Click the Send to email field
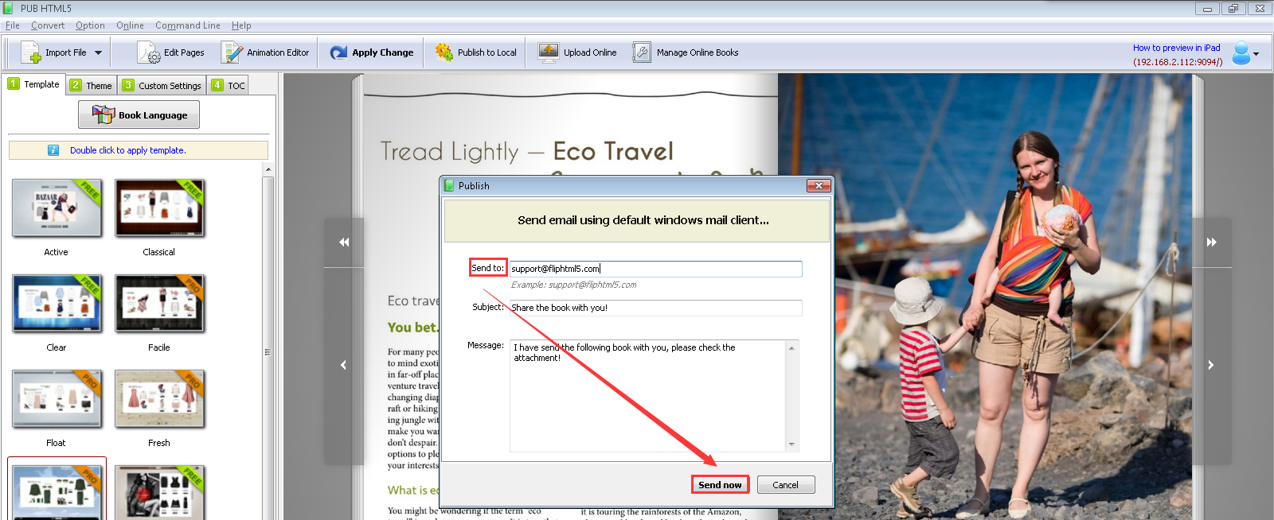Image resolution: width=1274 pixels, height=520 pixels. coord(656,269)
